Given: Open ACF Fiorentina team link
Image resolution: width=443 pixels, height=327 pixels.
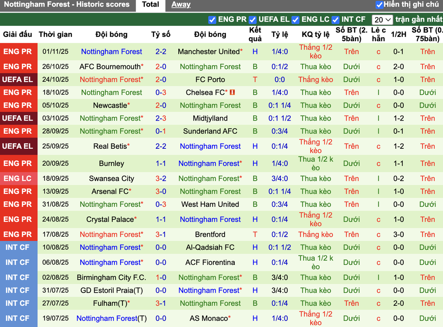Looking at the screenshot, I should [x=210, y=262].
